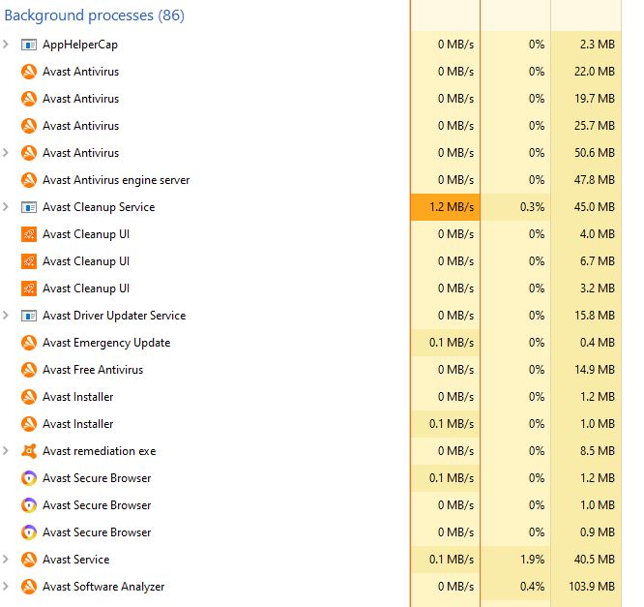
Task: Expand the Avast Software Analyzer process
Action: coord(6,587)
